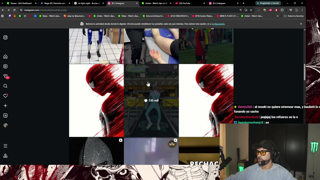Switch to Mega GO tab
320x180 pixels.
tap(55, 3)
